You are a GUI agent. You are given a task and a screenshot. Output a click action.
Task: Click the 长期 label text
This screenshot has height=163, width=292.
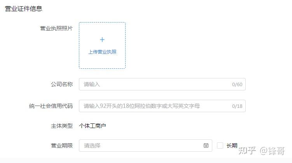(x=232, y=146)
